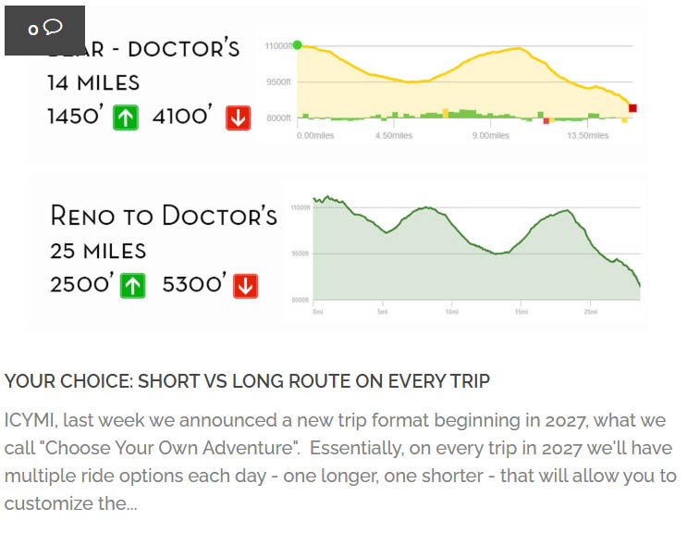The width and height of the screenshot is (700, 533).
Task: Click the 10mi axis label on green chart
Action: (x=452, y=312)
